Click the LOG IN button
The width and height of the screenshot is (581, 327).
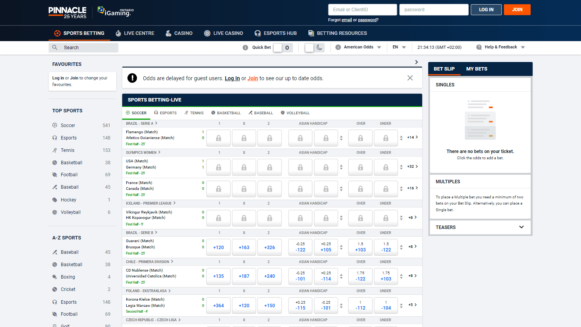(486, 10)
